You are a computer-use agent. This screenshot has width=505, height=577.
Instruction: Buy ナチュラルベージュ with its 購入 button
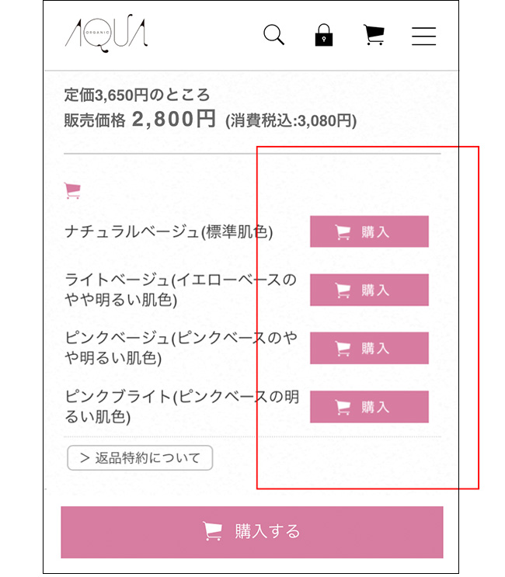tap(369, 231)
